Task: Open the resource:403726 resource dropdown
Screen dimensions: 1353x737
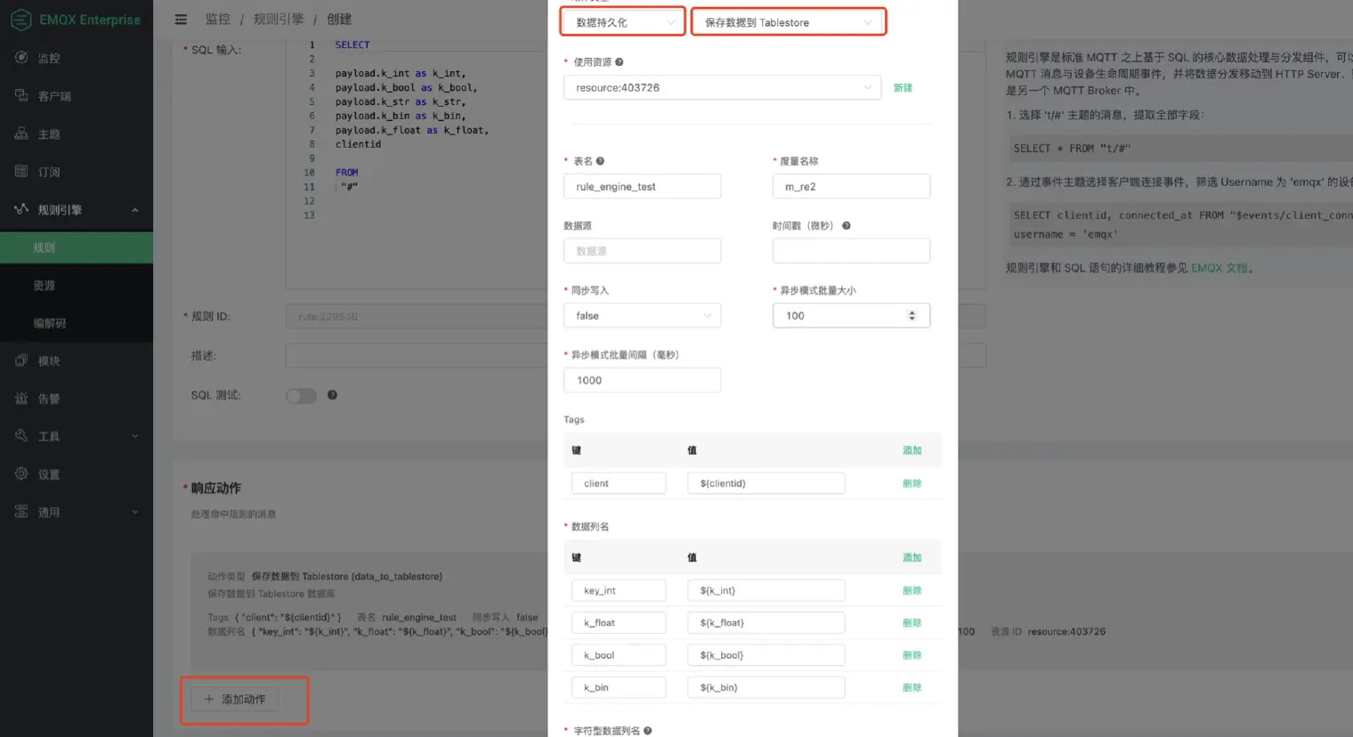Action: [723, 87]
